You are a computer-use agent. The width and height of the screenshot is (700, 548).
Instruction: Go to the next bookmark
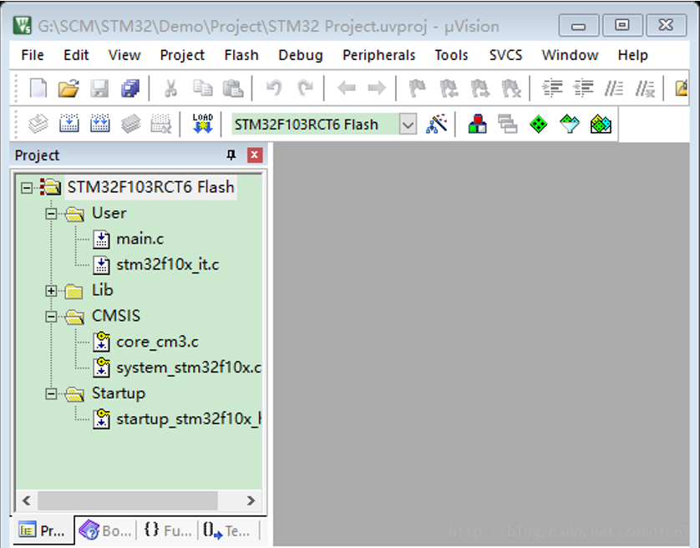(x=480, y=88)
